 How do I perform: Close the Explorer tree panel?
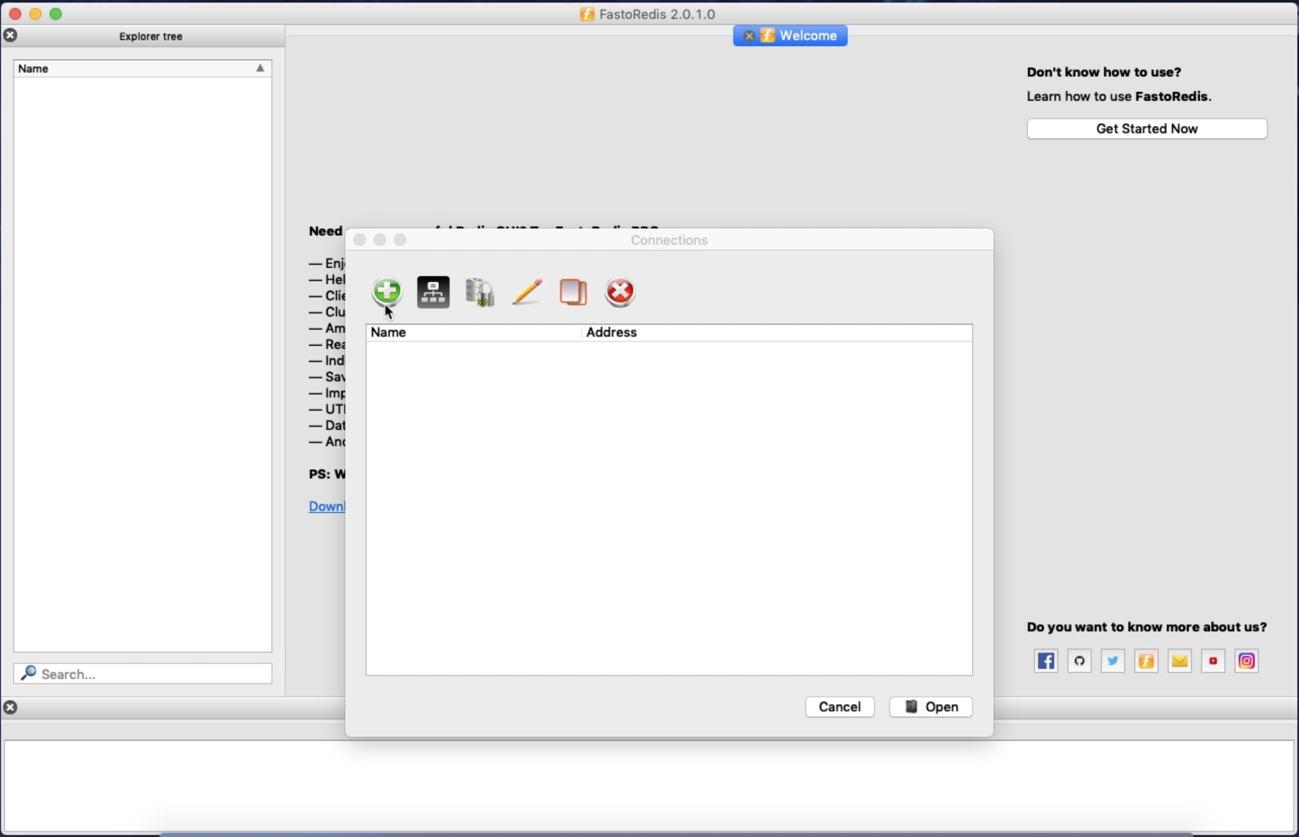point(10,35)
